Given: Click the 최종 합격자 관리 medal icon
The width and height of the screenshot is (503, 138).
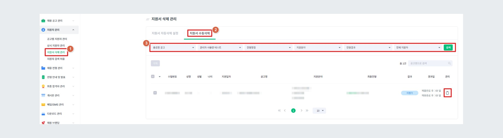Looking at the screenshot, I should (x=43, y=86).
